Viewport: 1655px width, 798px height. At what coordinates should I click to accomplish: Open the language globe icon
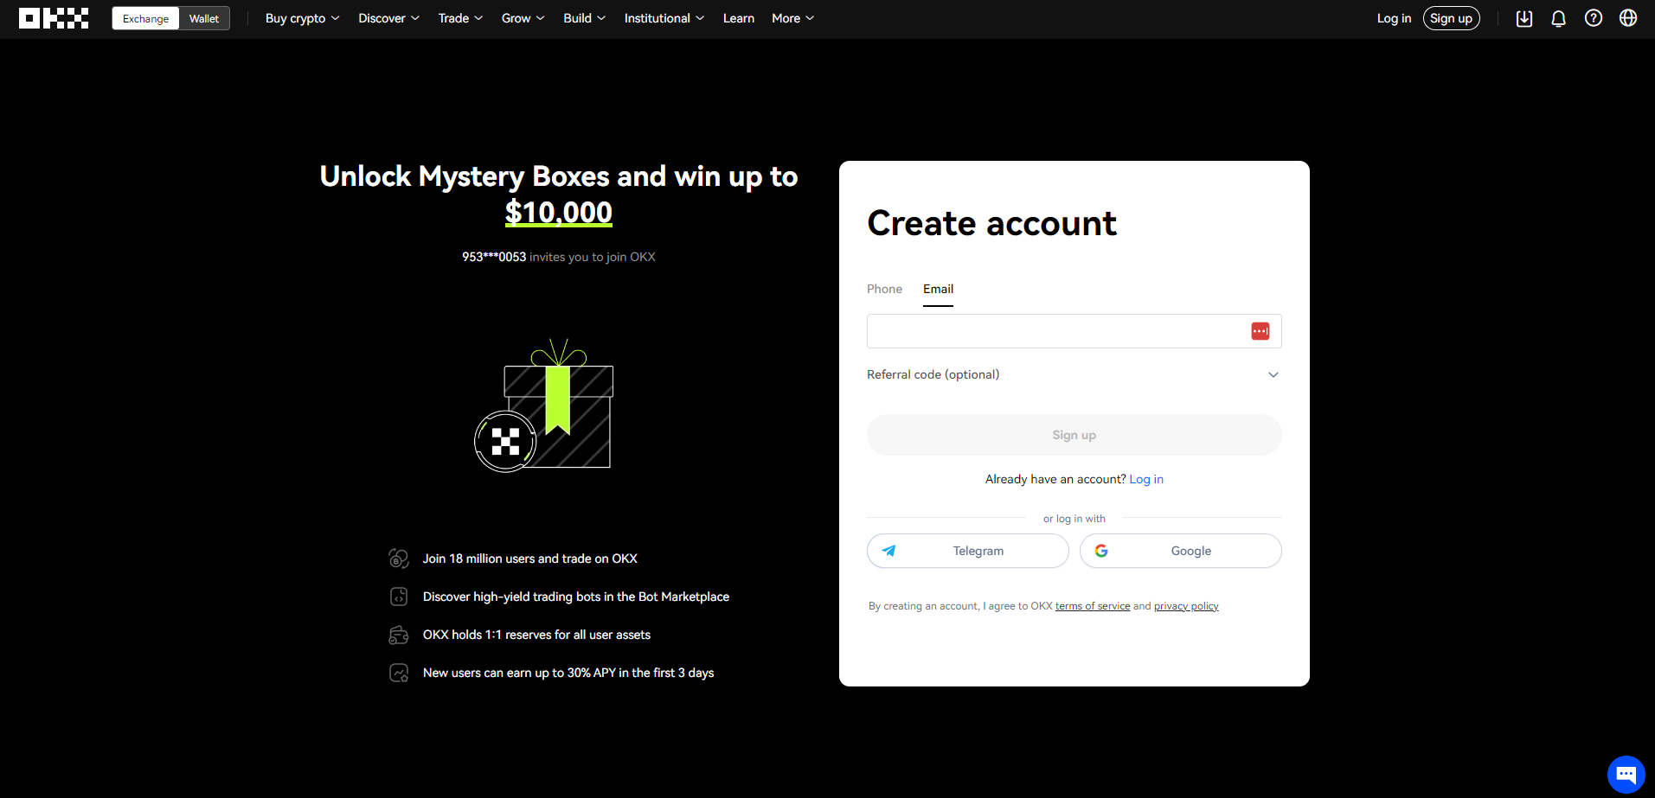(1628, 18)
